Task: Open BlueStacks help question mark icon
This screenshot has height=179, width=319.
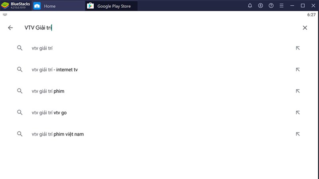Action: pyautogui.click(x=271, y=6)
